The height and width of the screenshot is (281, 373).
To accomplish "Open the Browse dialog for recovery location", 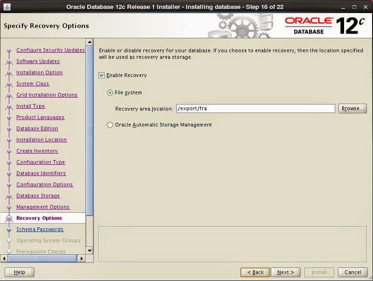I will point(352,108).
